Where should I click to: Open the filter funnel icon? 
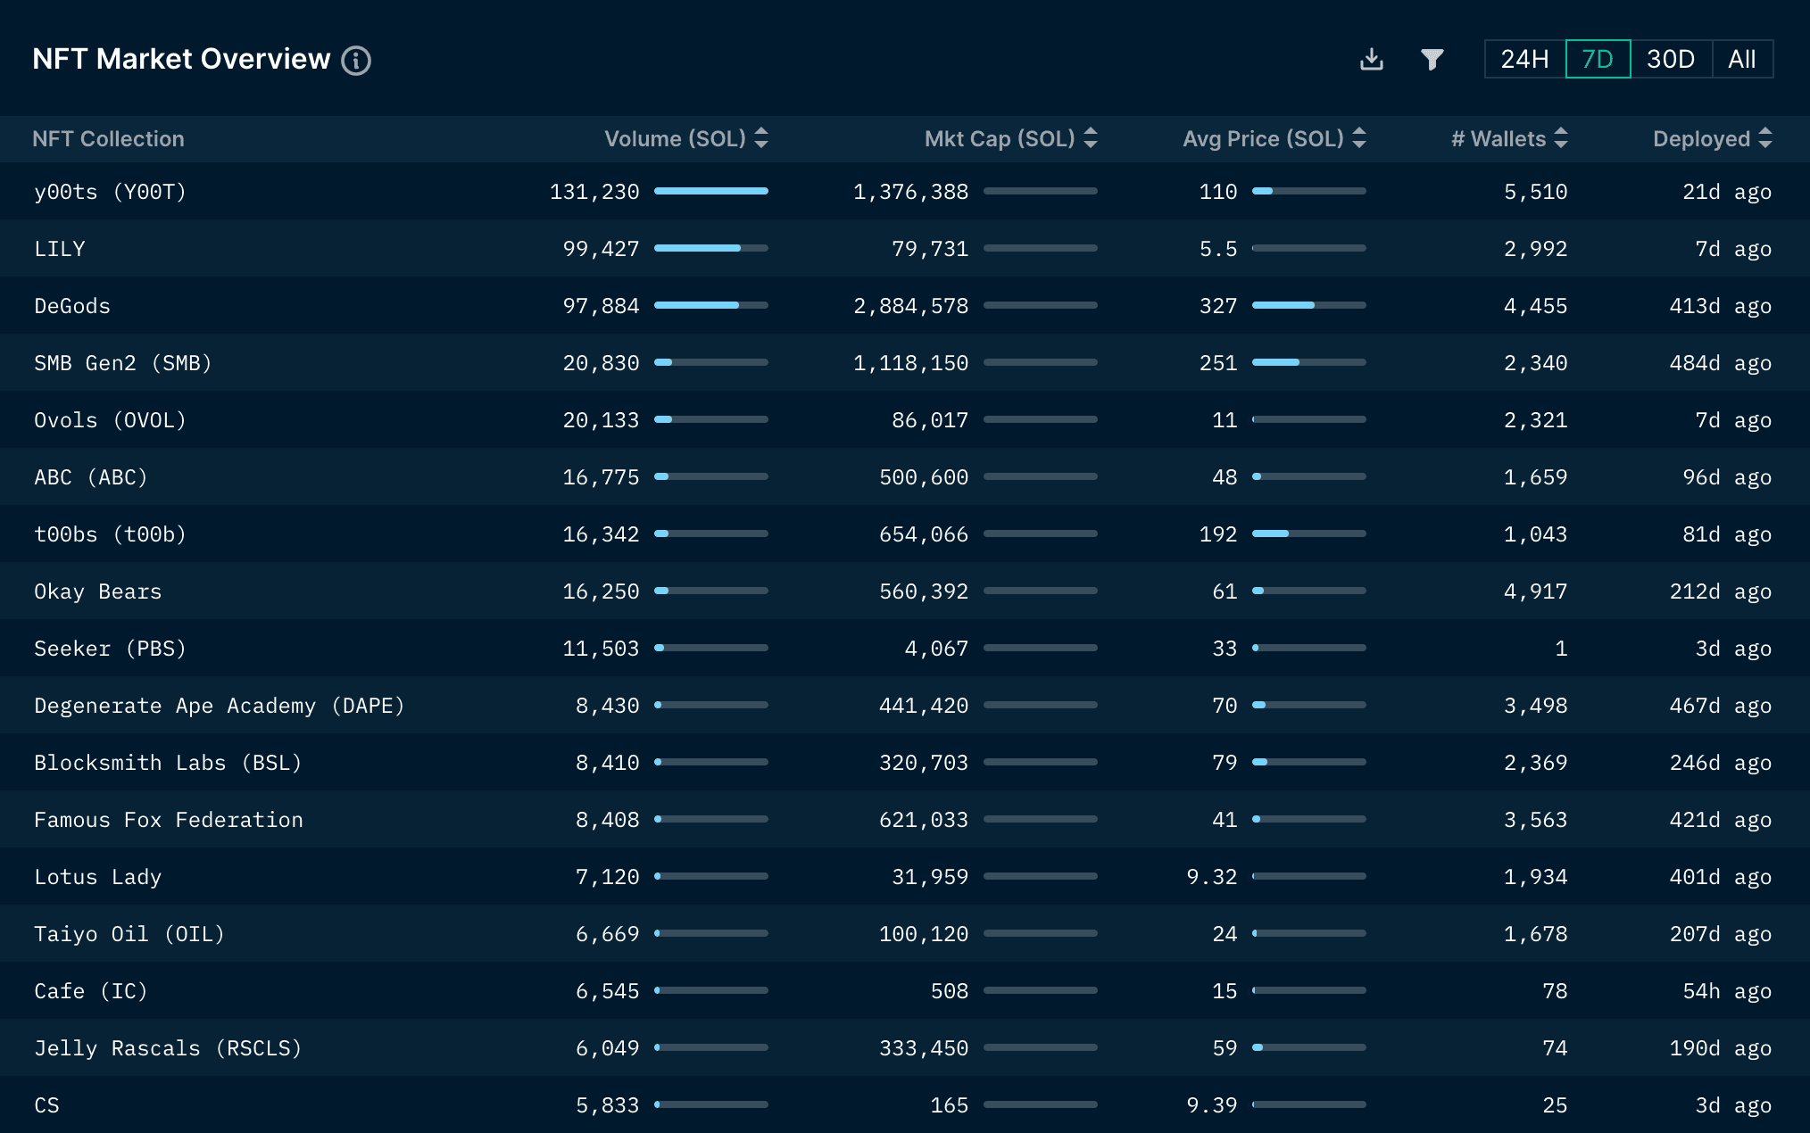pos(1432,60)
